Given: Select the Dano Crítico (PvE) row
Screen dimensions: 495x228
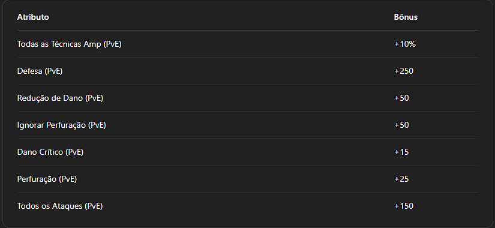Looking at the screenshot, I should pos(247,152).
